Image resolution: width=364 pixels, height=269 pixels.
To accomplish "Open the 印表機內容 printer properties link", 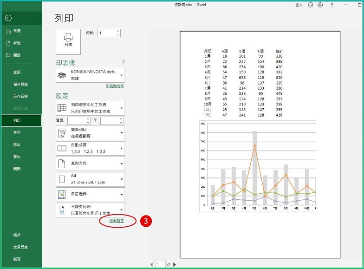I will tap(115, 86).
